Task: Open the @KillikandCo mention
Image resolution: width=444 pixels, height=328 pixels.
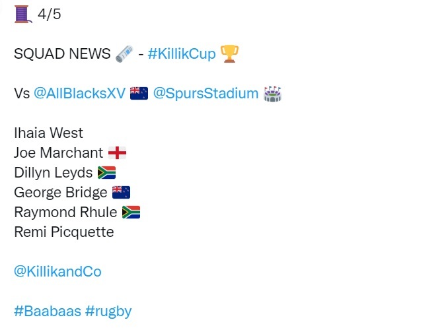Action: point(57,271)
